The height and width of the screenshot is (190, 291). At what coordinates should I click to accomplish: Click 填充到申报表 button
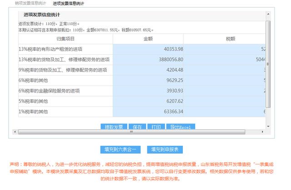coord(165,149)
